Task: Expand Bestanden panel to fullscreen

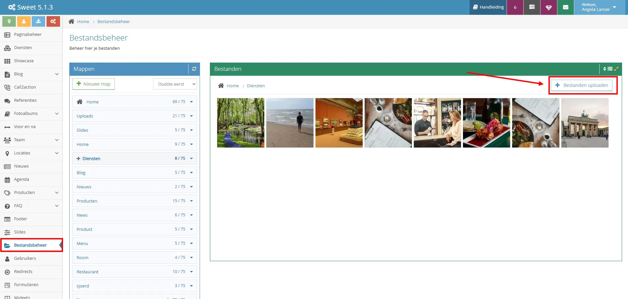Action: (616, 69)
